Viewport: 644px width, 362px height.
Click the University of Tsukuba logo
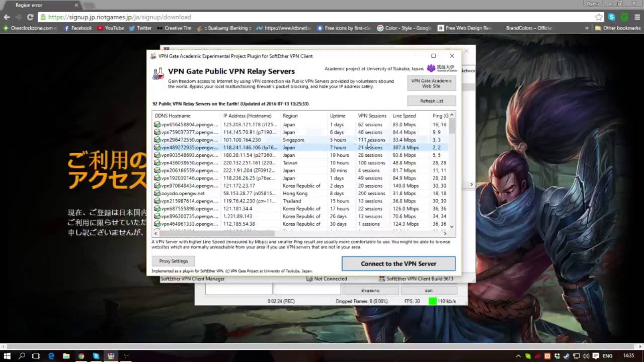442,68
